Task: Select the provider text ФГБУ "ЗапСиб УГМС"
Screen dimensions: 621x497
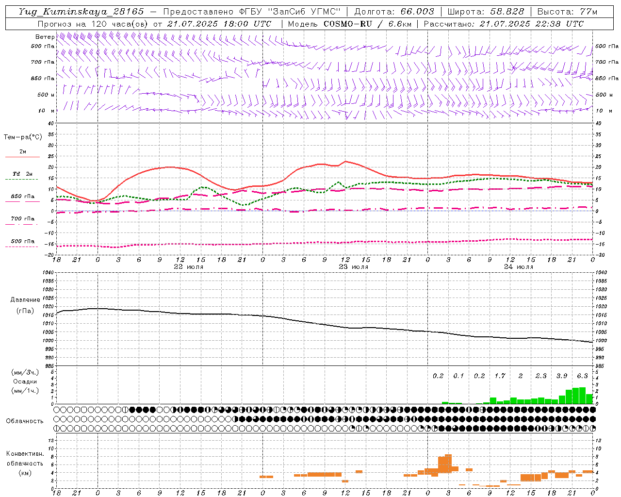Action: (x=290, y=12)
